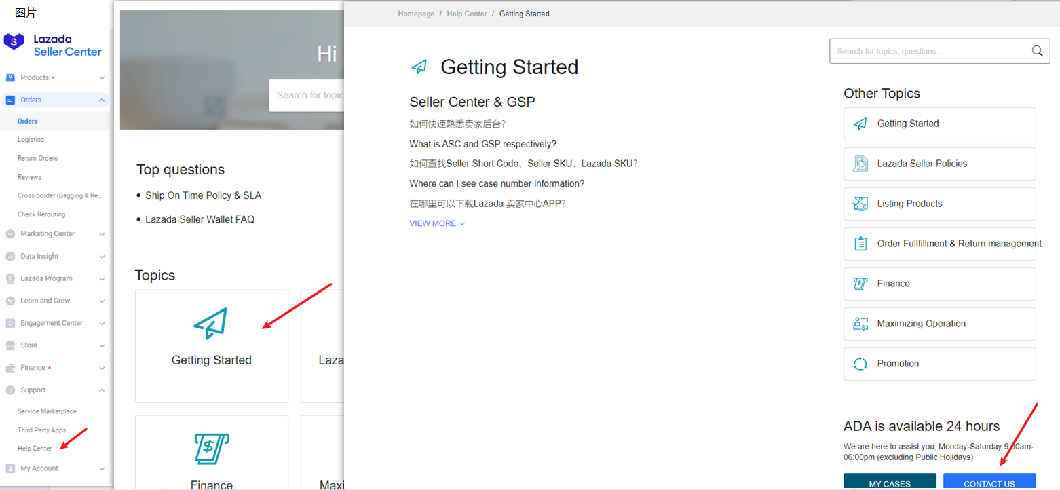
Task: Open Service Marketplace in the sidebar
Action: tap(47, 411)
